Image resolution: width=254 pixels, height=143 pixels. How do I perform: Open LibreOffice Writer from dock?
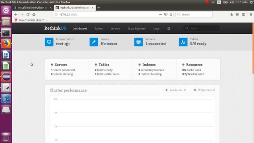click(x=6, y=54)
